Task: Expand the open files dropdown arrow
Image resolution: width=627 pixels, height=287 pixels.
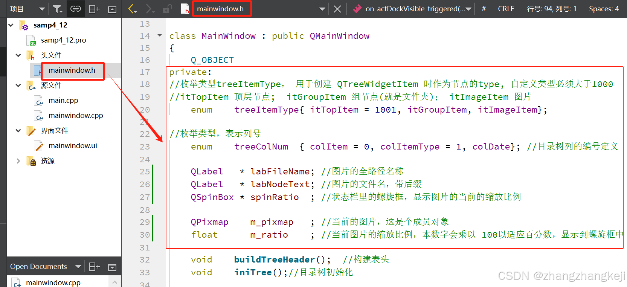Action: 322,9
